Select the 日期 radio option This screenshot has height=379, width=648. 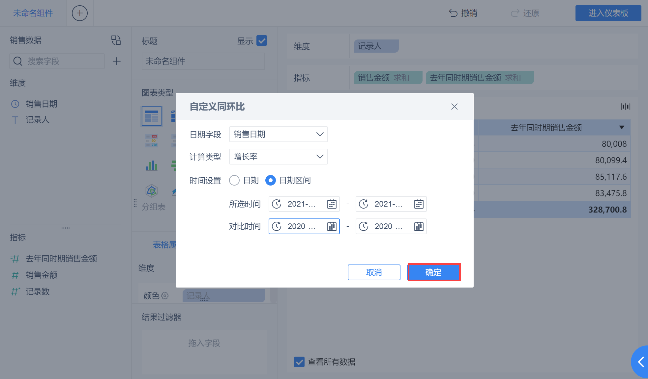click(234, 180)
